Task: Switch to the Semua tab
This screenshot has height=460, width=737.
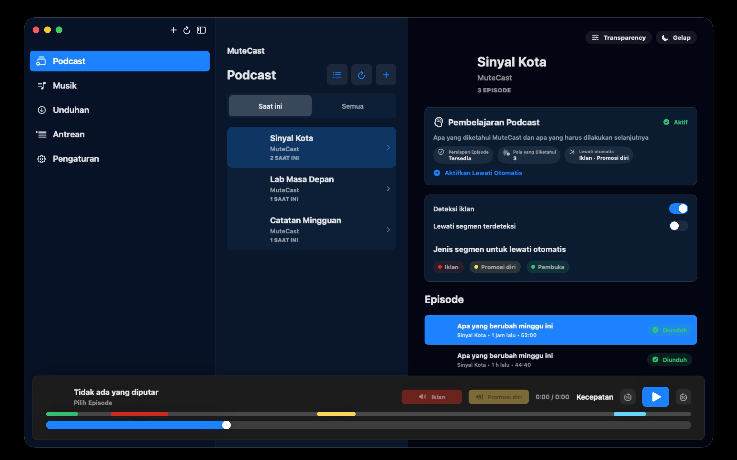Action: tap(353, 106)
